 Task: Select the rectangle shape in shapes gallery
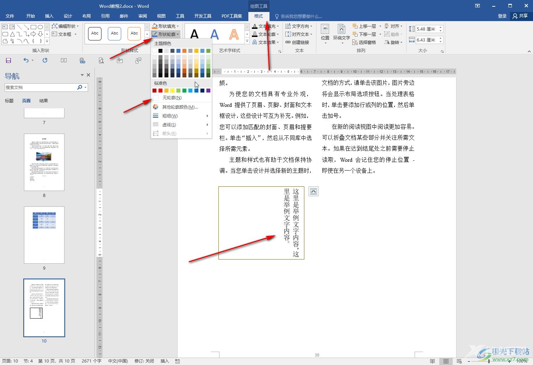(x=33, y=27)
